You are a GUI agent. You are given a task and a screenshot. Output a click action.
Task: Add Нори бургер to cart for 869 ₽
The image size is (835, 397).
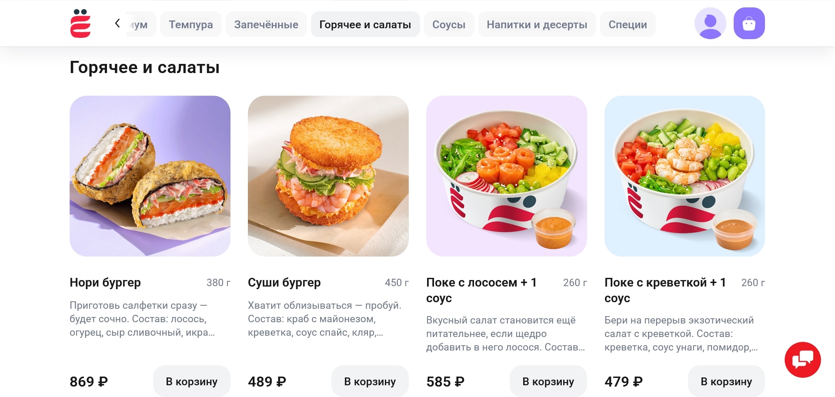(192, 381)
